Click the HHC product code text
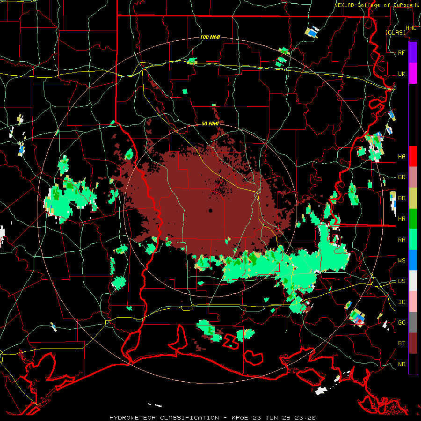The image size is (421, 421). (411, 28)
